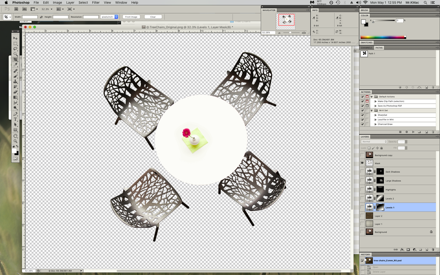Switch to the Channels tab
The height and width of the screenshot is (275, 440).
click(366, 48)
